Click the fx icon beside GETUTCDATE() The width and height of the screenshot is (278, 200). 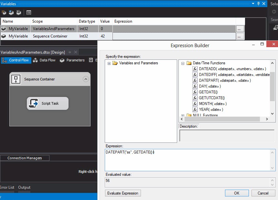195,98
